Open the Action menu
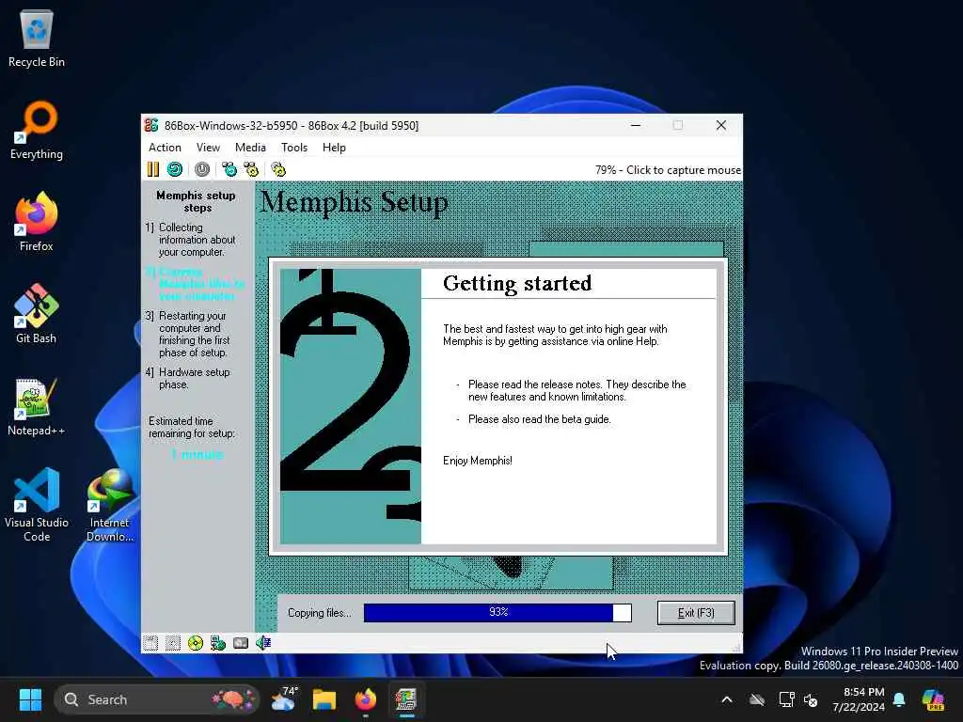The image size is (963, 722). 165,148
